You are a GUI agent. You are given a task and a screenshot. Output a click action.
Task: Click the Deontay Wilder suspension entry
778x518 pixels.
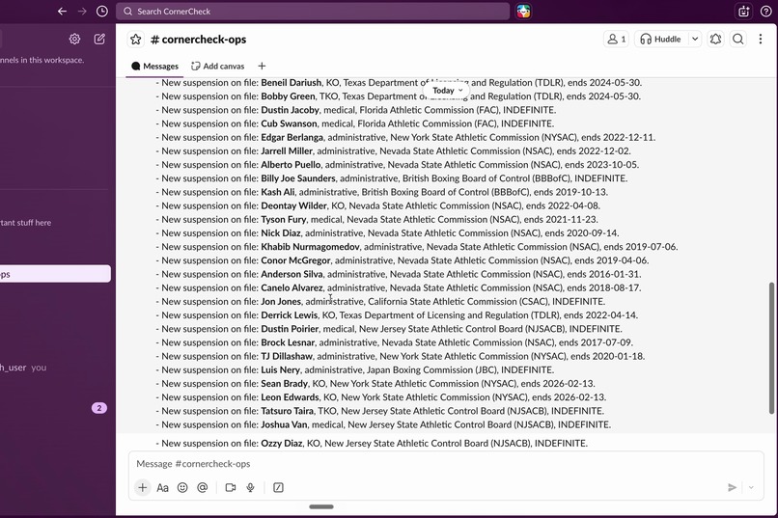(377, 205)
